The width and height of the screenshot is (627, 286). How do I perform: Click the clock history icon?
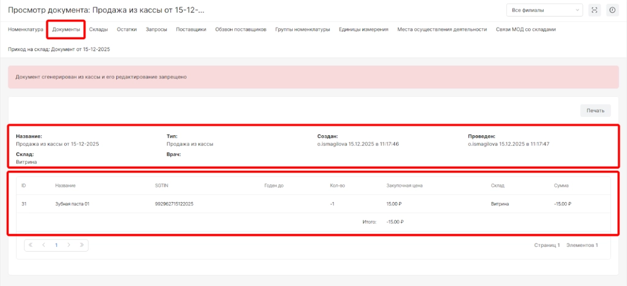[x=612, y=10]
